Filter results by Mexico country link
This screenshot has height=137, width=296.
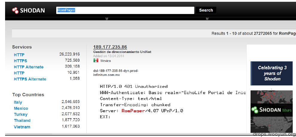tap(21, 108)
